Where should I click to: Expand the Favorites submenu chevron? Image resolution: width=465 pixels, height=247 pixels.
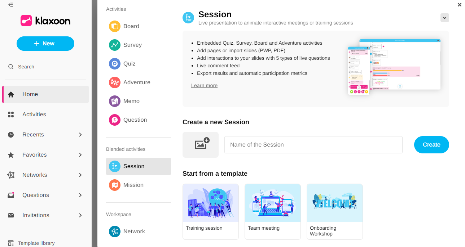pyautogui.click(x=80, y=155)
